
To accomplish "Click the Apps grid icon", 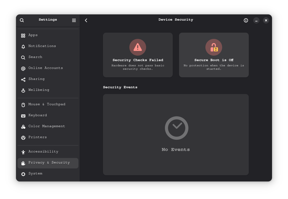I will click(x=23, y=36).
